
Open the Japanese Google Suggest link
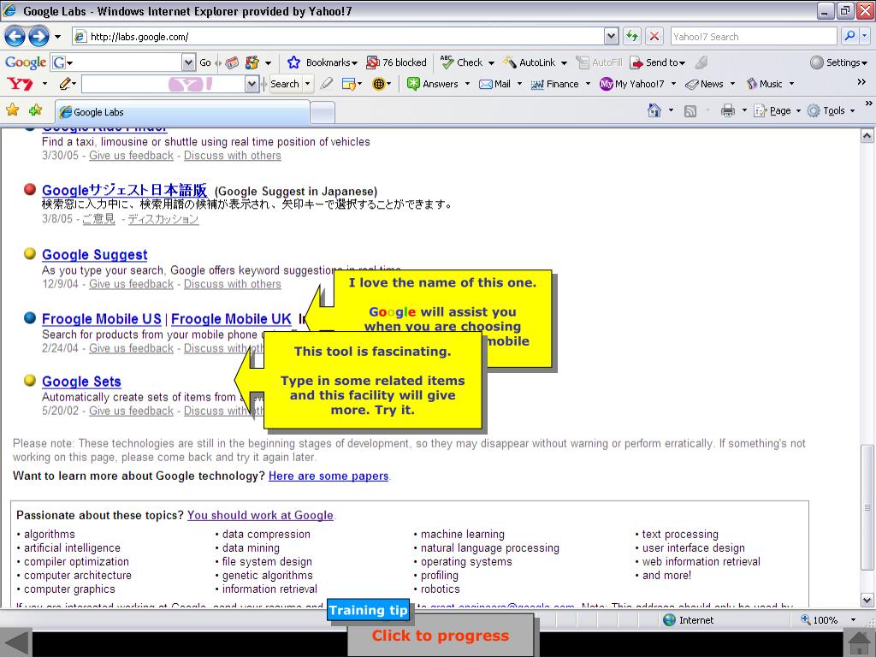point(124,191)
